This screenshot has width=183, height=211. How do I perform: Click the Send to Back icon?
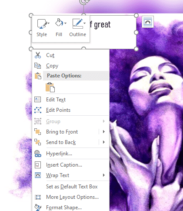38,142
